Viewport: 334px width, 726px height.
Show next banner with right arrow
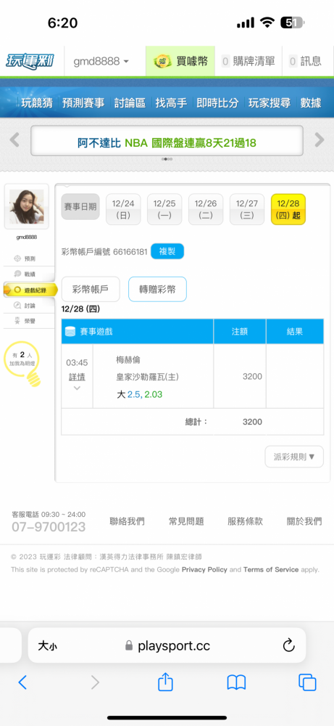pos(320,140)
